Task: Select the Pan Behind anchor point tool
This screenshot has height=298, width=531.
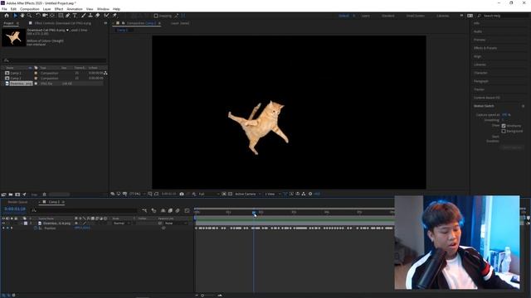Action: click(x=52, y=16)
